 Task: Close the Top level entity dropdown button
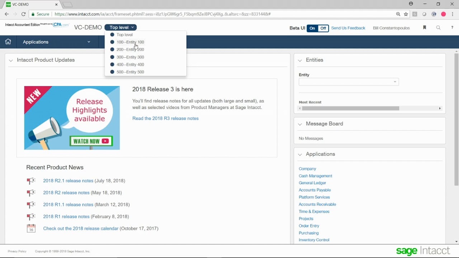120,27
